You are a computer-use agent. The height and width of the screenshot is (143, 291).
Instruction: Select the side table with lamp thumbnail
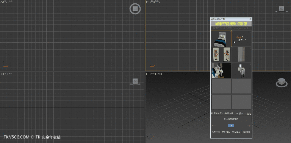pyautogui.click(x=241, y=70)
